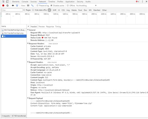This screenshot has height=119, width=148.
Task: Select the RM-TransferFromSgm-Blue request
Action: pos(14,30)
